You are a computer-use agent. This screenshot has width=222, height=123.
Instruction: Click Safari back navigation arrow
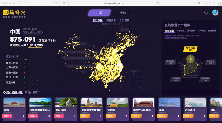pos(15,3)
